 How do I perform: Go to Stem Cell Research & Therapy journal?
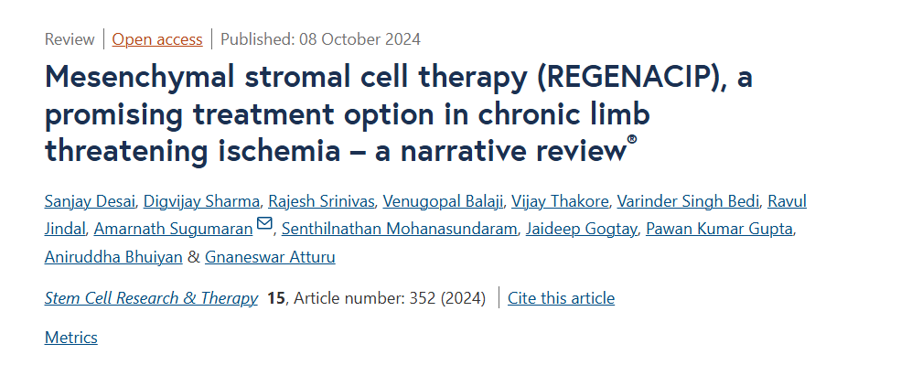point(151,297)
